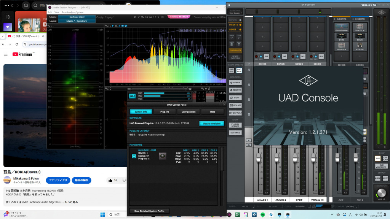Click the UAD-2 meter icon
The image size is (390, 219).
132,96
